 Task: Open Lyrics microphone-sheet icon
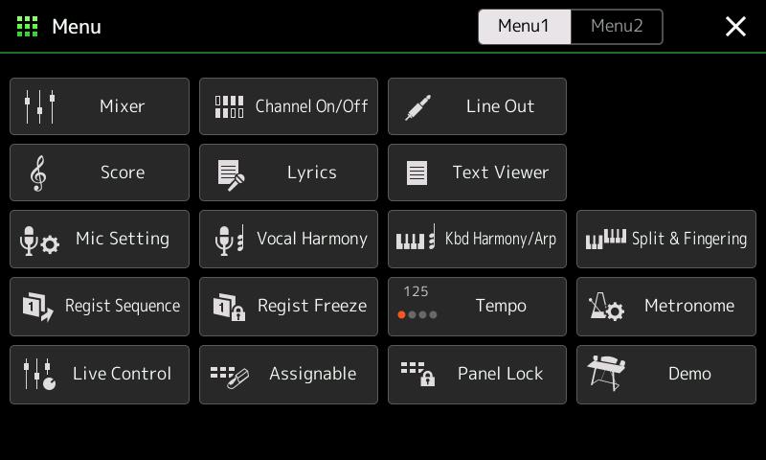pos(231,175)
